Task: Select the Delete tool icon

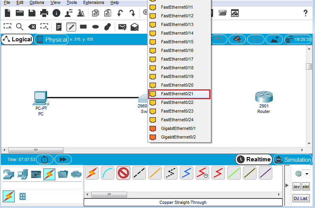Action: coord(32,27)
